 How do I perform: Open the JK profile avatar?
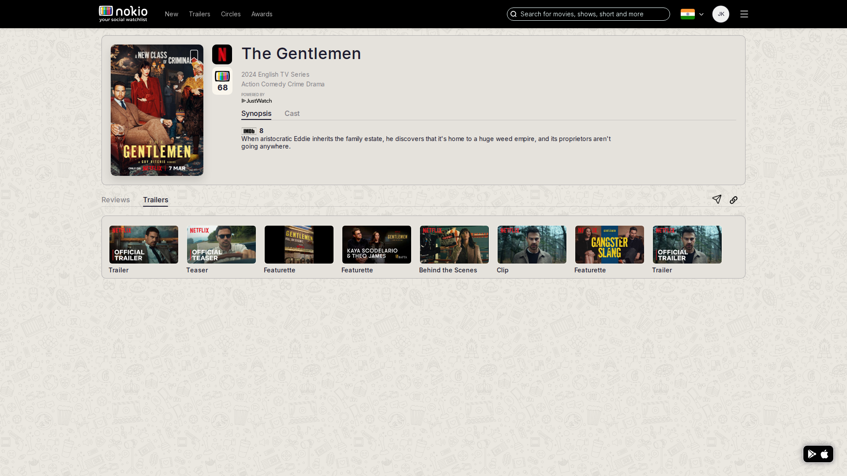pyautogui.click(x=721, y=14)
